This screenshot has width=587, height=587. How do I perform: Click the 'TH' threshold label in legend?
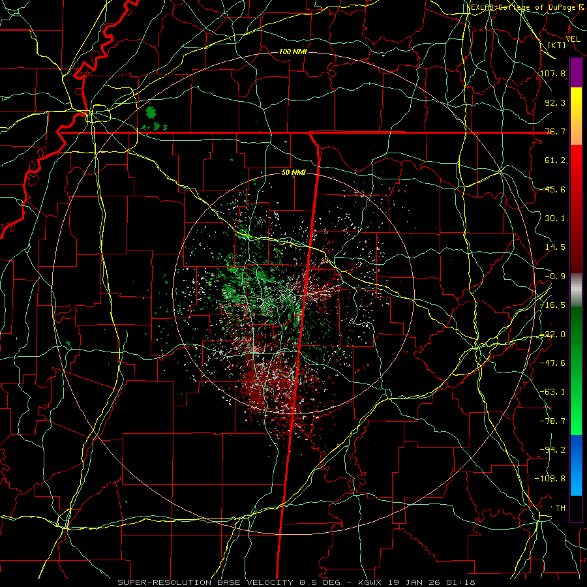560,508
